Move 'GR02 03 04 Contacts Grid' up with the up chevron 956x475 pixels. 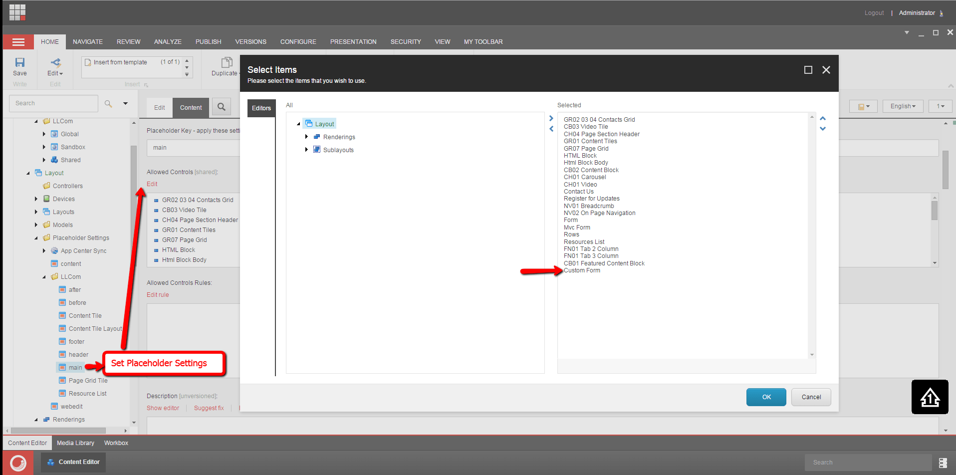coord(823,118)
